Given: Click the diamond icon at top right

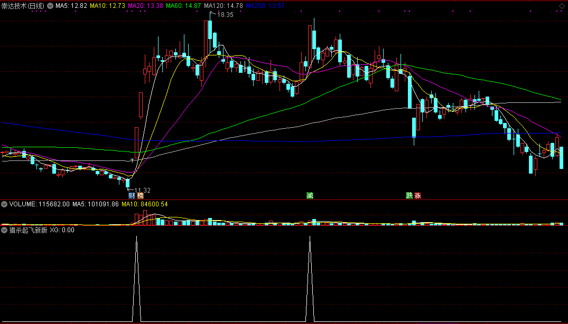Looking at the screenshot, I should [562, 6].
